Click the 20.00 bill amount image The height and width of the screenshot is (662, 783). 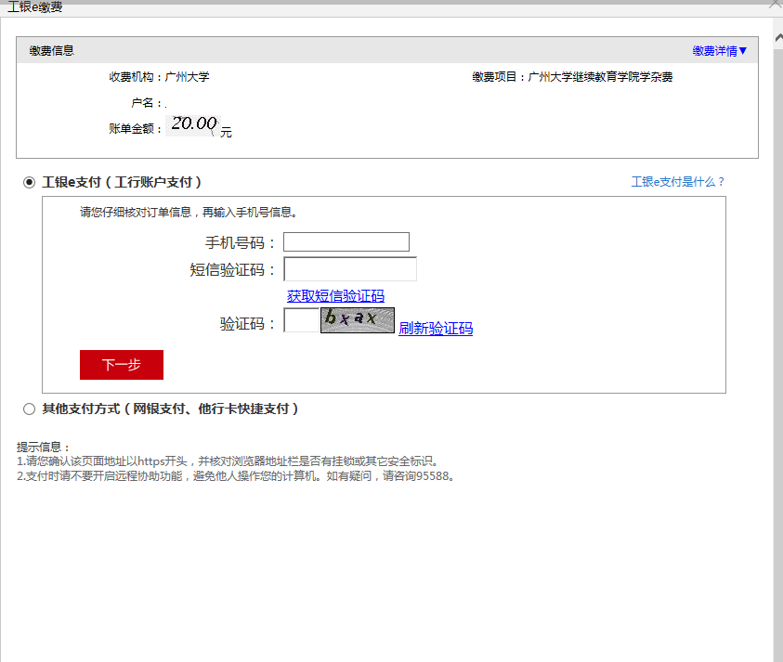[x=193, y=124]
